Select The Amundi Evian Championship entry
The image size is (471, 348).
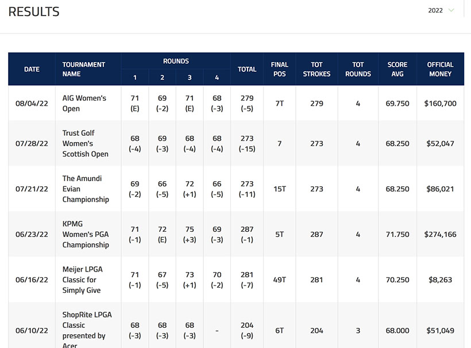86,189
